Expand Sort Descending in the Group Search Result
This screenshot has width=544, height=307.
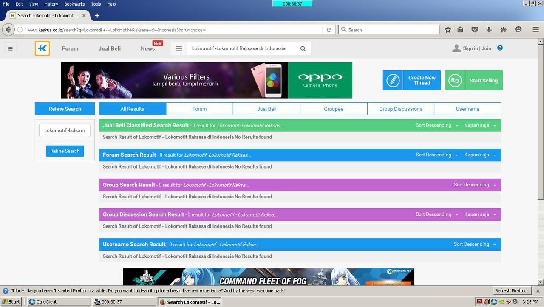coord(475,185)
